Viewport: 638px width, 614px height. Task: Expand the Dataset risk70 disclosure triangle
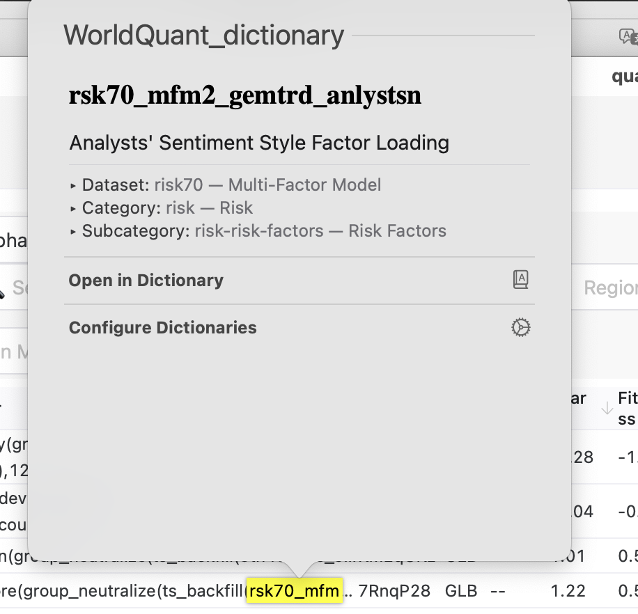[x=73, y=186]
